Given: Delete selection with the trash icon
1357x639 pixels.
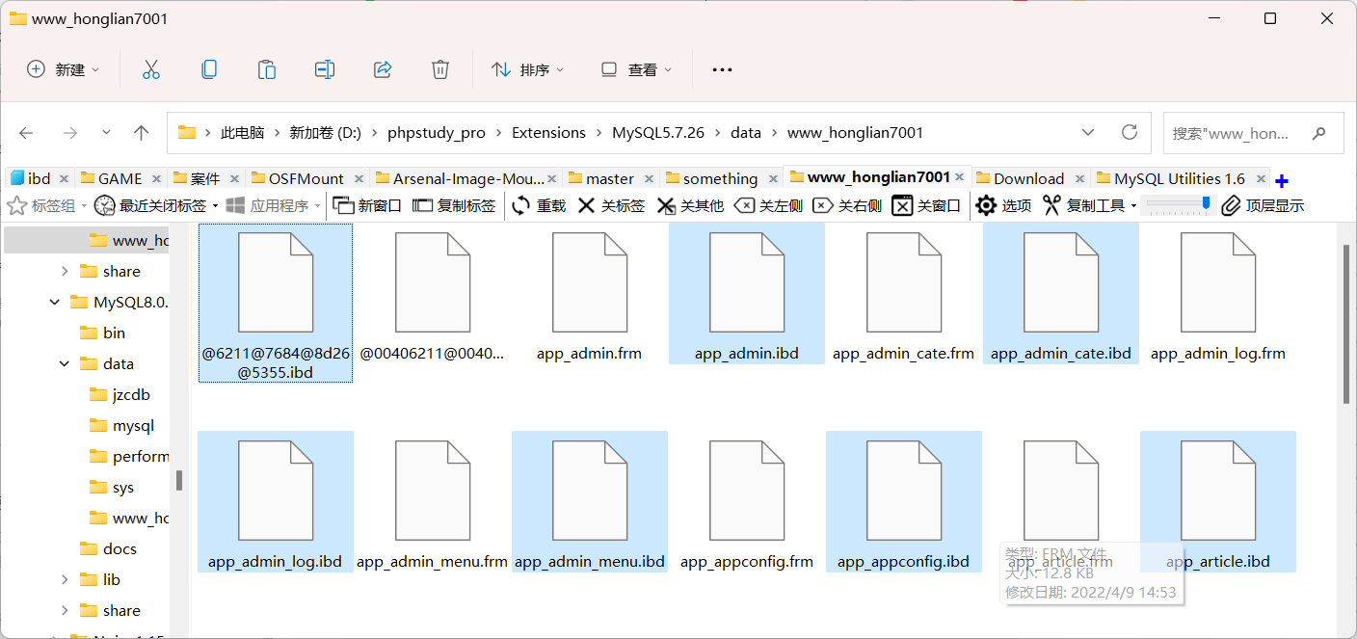Looking at the screenshot, I should (440, 68).
